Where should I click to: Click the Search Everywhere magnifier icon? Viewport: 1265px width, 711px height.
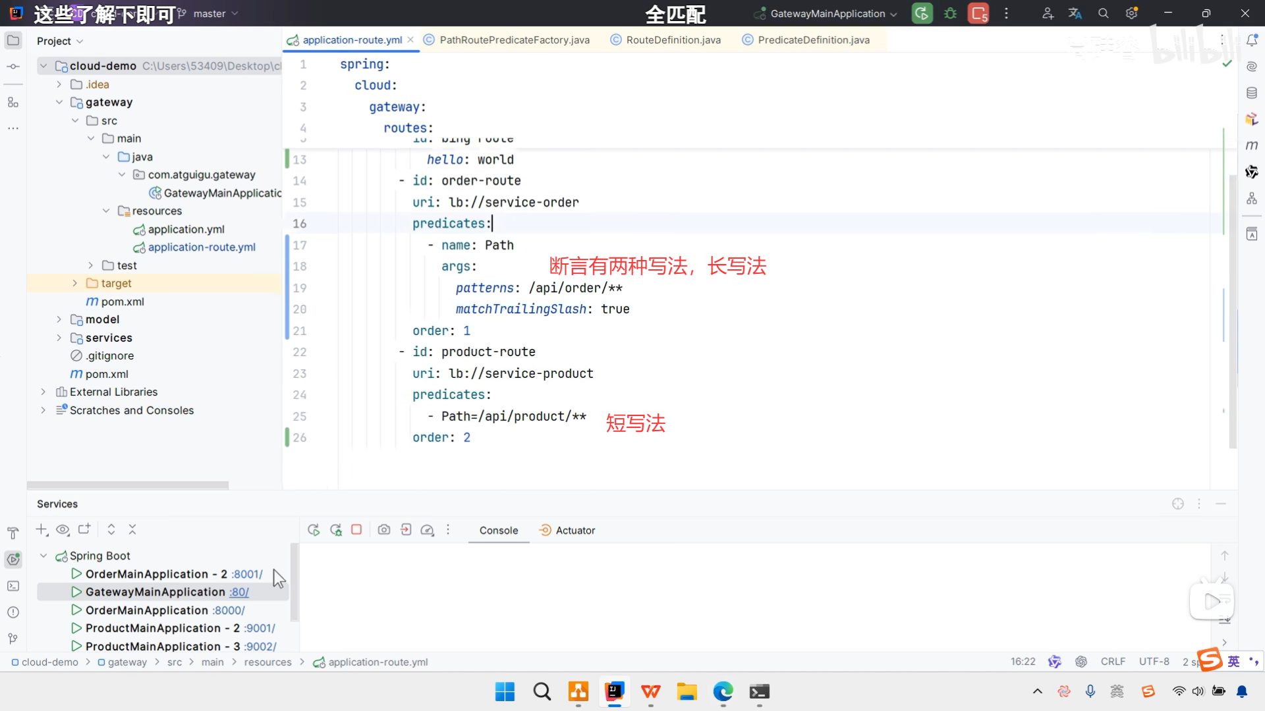point(1104,13)
